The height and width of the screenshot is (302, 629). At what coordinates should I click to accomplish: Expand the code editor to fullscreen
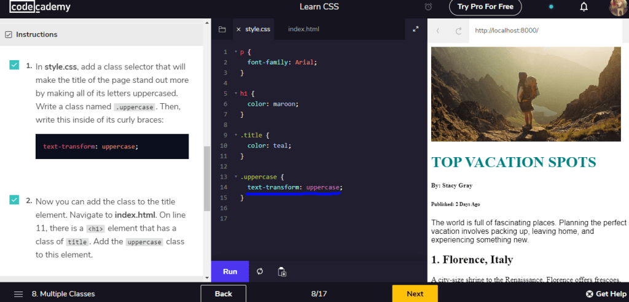(415, 29)
